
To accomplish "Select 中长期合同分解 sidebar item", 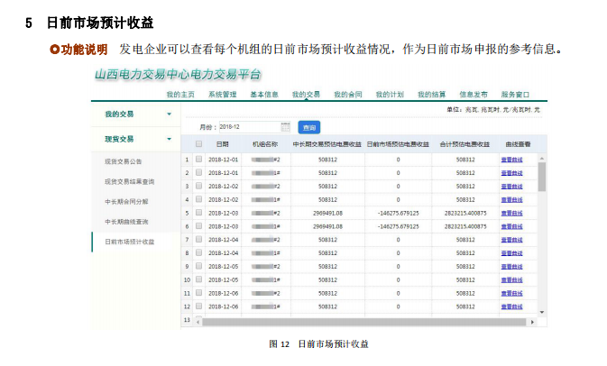I will point(127,201).
